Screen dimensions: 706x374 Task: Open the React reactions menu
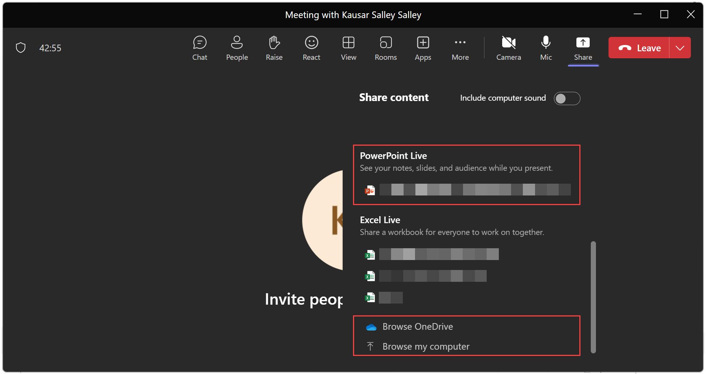[311, 48]
